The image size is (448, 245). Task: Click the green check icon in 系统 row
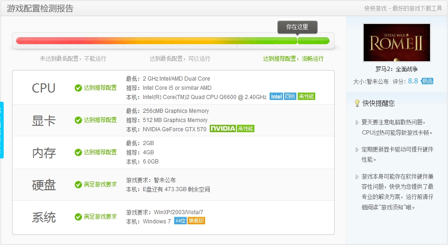(x=78, y=217)
